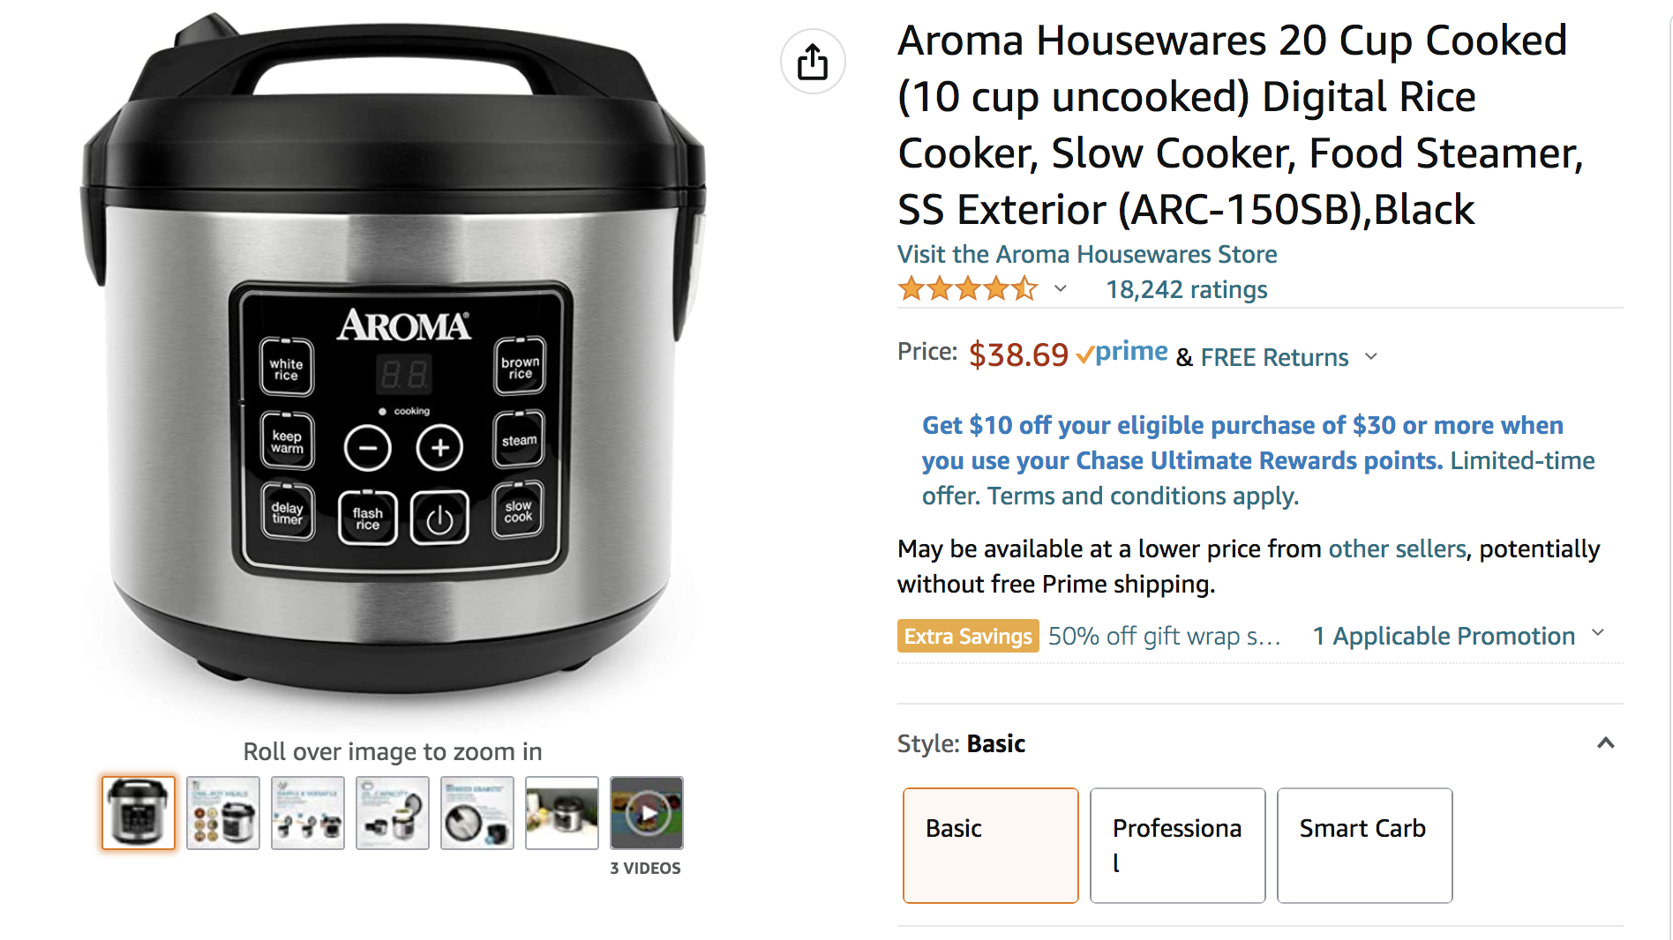
Task: View the fifth thumbnail with inner pot
Action: coord(477,813)
